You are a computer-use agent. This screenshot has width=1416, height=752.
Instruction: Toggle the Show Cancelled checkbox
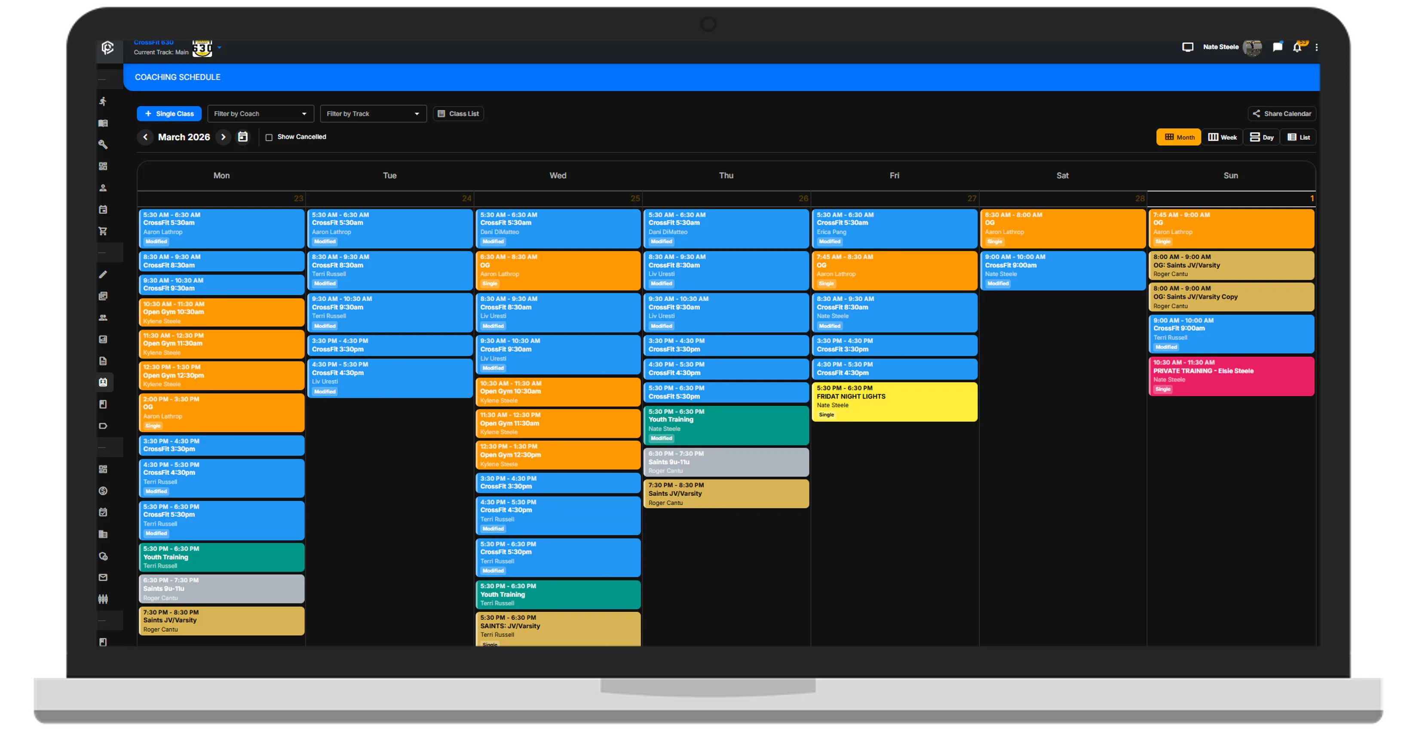click(269, 137)
